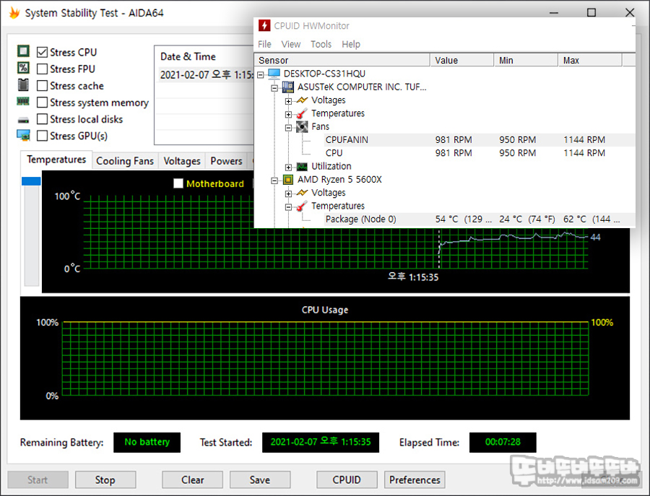
Task: Open the Help menu in HWMonitor
Action: click(x=351, y=44)
